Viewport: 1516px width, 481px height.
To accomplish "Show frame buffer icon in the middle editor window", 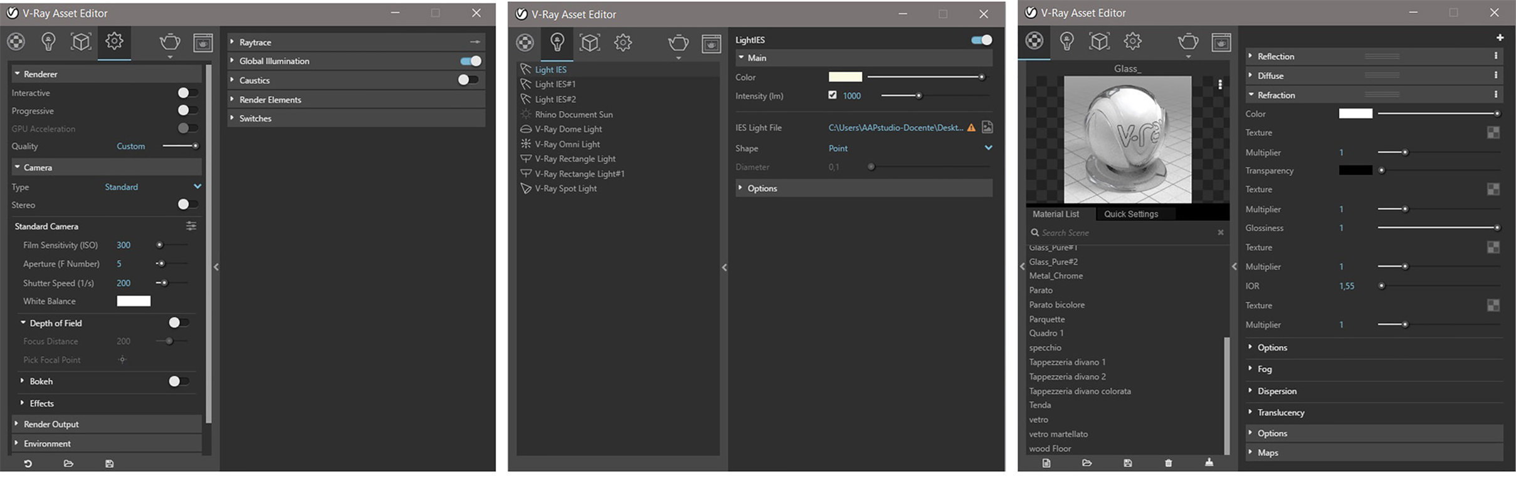I will 711,43.
